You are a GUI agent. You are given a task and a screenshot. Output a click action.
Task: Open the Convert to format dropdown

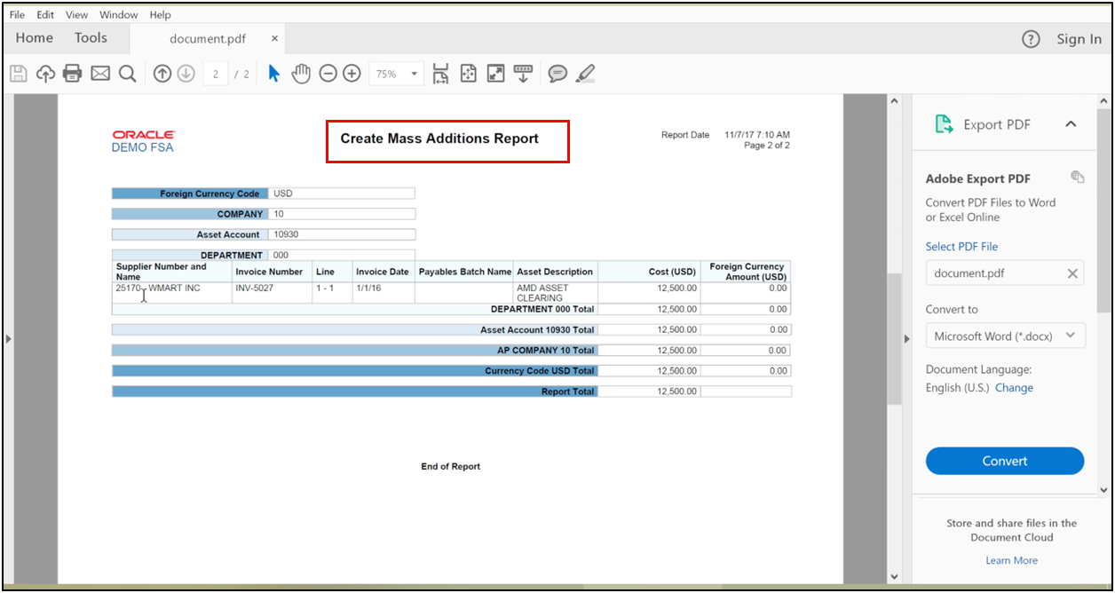click(x=1005, y=336)
